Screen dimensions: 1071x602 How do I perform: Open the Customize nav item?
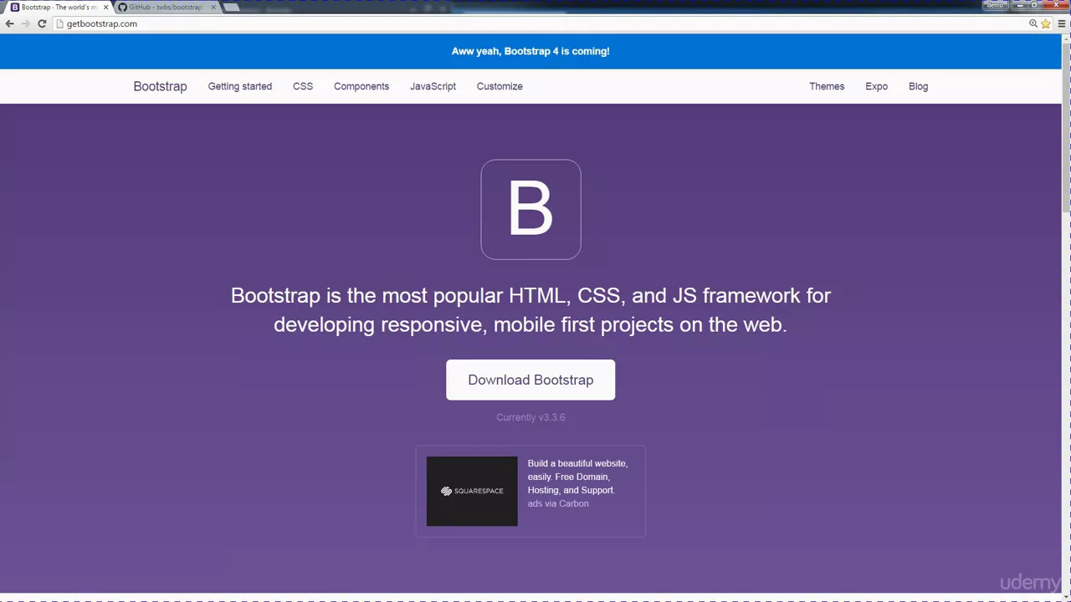click(500, 86)
